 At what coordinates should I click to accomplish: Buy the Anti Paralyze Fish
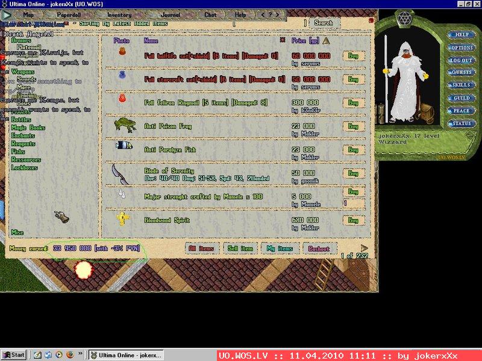click(353, 150)
